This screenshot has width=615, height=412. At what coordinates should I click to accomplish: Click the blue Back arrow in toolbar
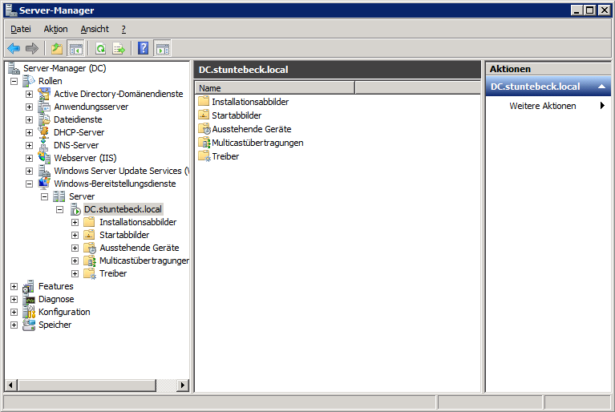[14, 48]
